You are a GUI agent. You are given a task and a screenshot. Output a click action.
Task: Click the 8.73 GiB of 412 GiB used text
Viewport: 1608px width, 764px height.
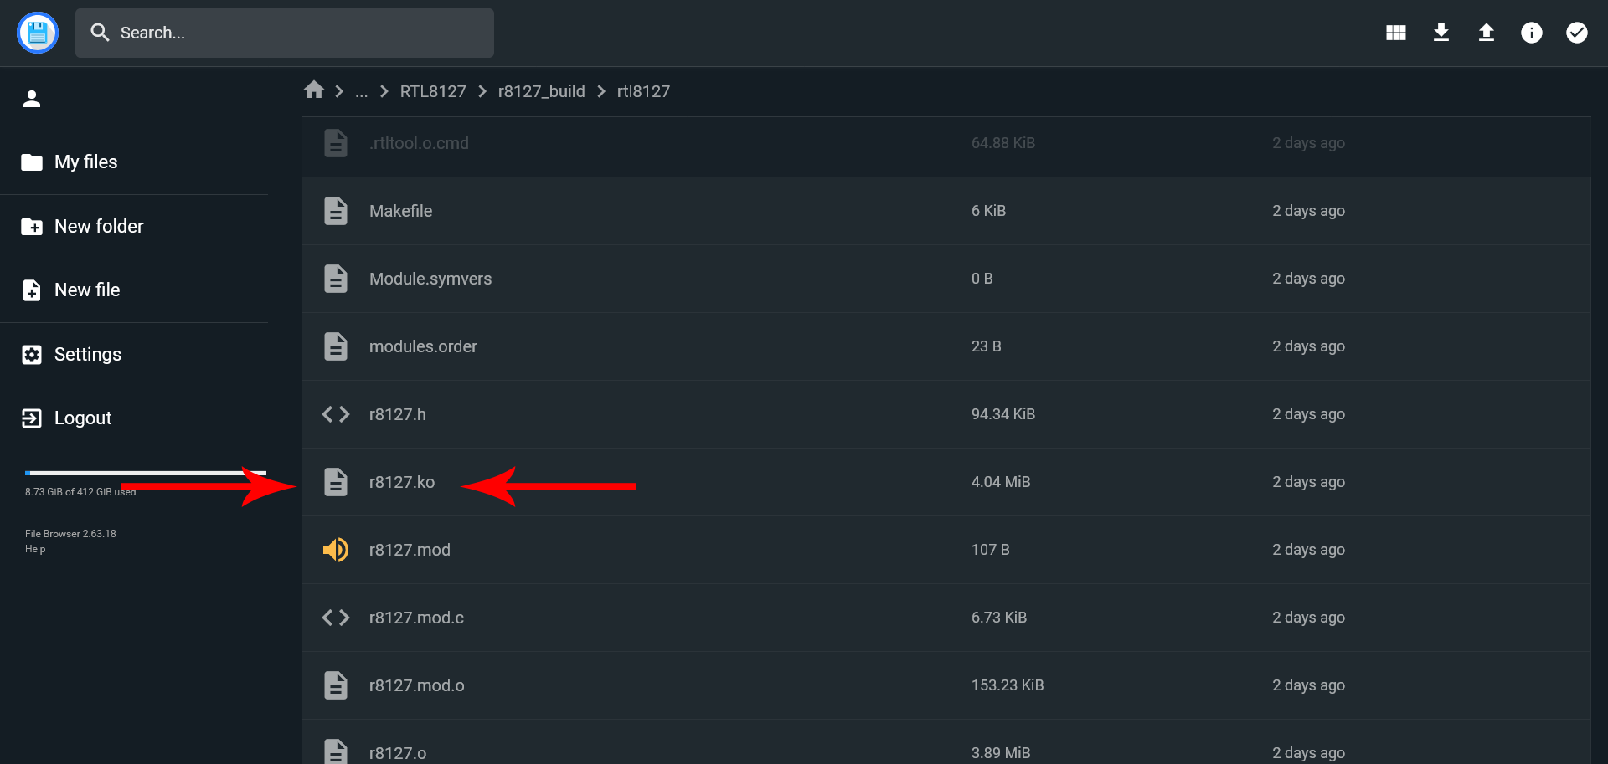pos(80,492)
